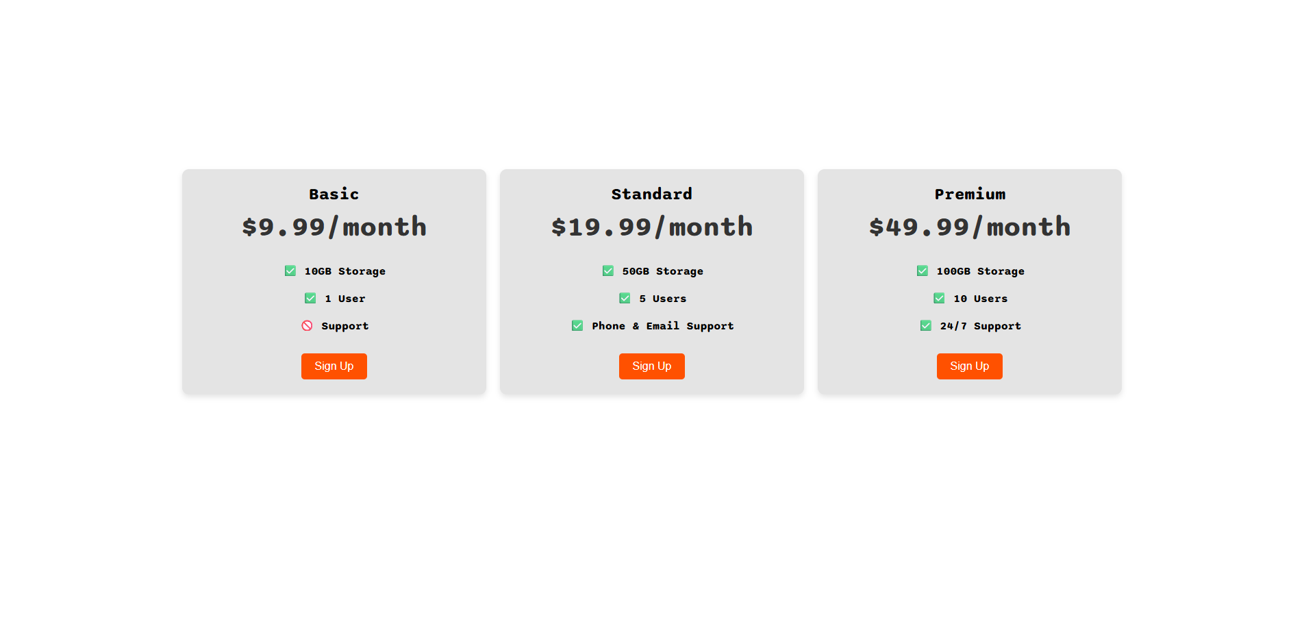Click the 24/7 Support feature text

[980, 326]
